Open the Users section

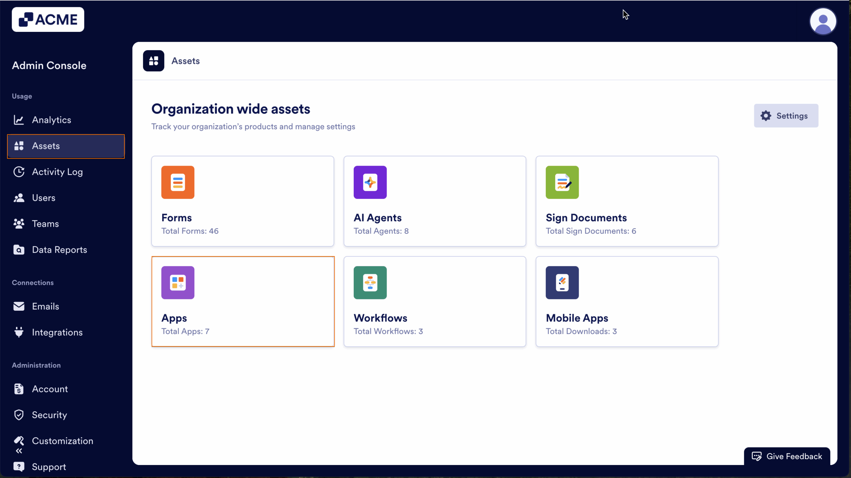tap(44, 198)
